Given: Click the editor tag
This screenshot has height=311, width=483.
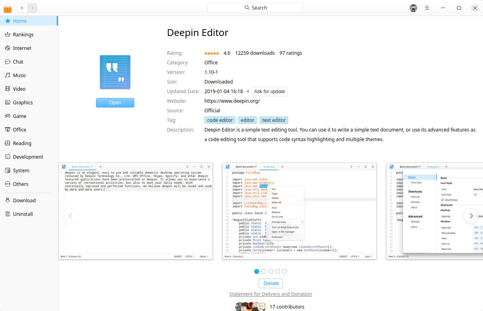Looking at the screenshot, I should 247,120.
